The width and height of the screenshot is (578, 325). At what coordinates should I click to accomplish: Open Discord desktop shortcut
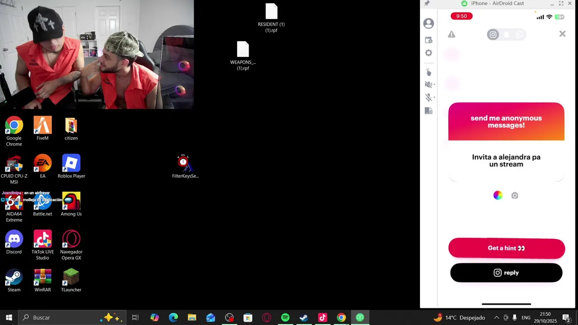click(14, 242)
